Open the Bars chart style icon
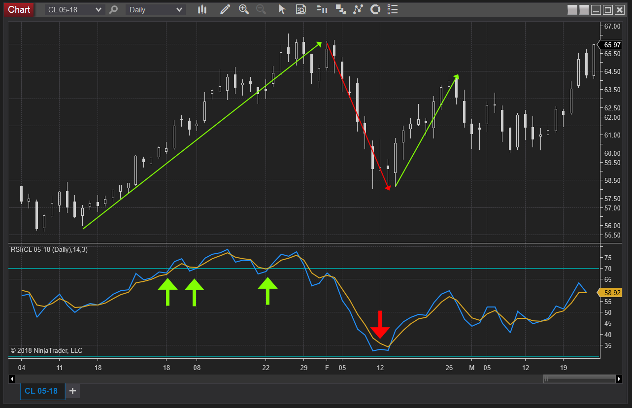The width and height of the screenshot is (632, 408). (x=201, y=9)
